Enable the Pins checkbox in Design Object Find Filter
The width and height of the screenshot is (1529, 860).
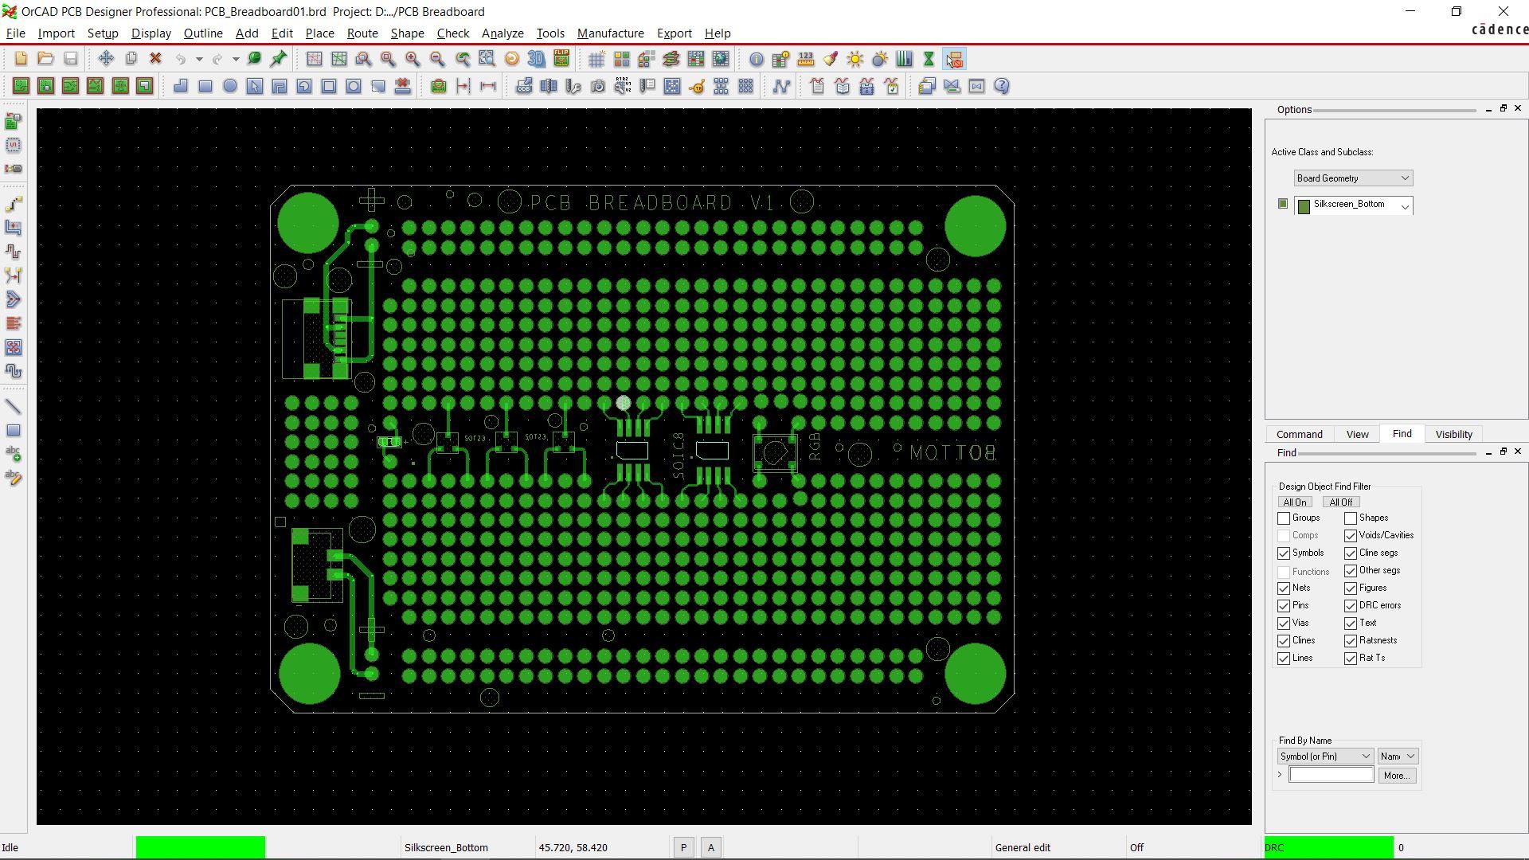click(1283, 605)
